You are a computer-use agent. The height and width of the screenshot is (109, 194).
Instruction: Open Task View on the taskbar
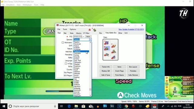pos(62,106)
